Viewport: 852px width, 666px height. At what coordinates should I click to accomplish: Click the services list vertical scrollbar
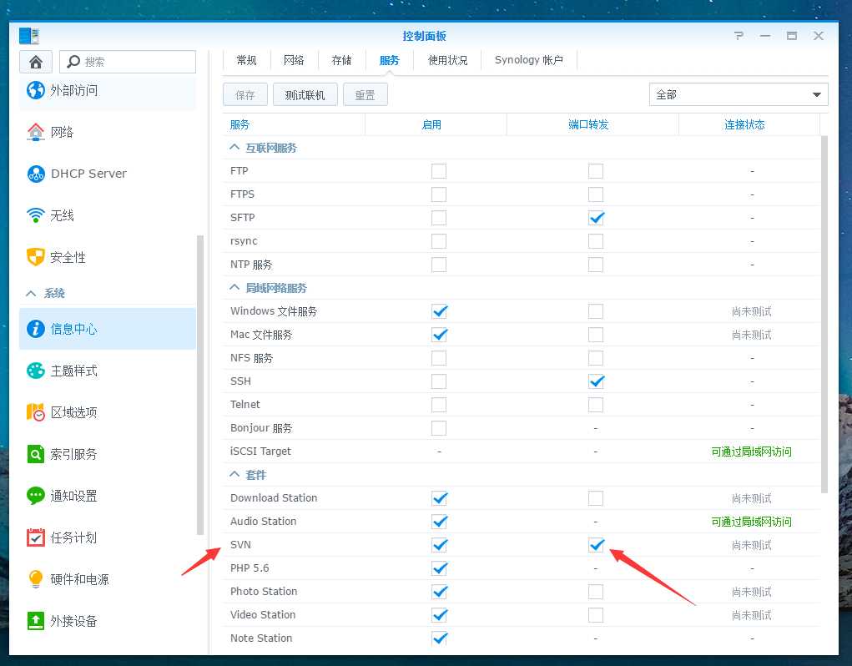tap(824, 315)
